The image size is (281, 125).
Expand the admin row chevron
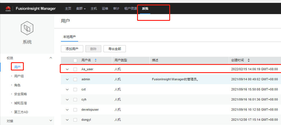point(67,79)
